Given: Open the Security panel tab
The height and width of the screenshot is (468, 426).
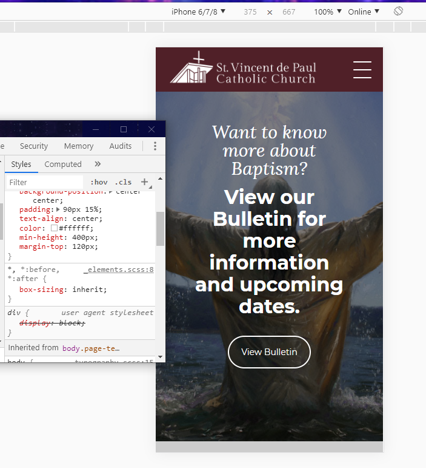Looking at the screenshot, I should point(34,146).
